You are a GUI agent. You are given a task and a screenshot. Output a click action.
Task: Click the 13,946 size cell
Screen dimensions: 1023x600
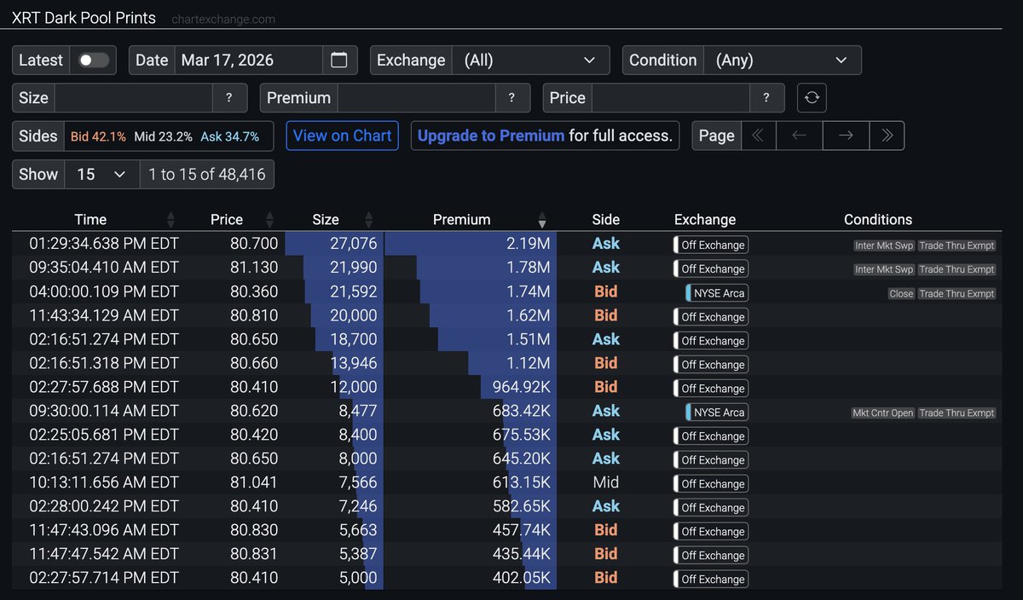[x=353, y=363]
